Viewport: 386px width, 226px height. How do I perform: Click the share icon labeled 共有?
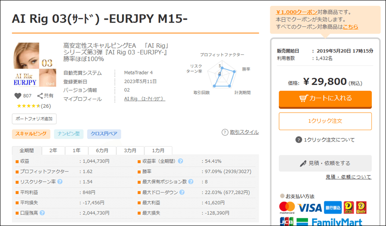click(x=41, y=96)
